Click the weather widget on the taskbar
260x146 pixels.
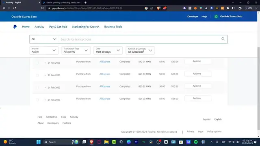click(x=10, y=142)
